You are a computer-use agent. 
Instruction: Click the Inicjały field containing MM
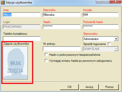coord(101,15)
